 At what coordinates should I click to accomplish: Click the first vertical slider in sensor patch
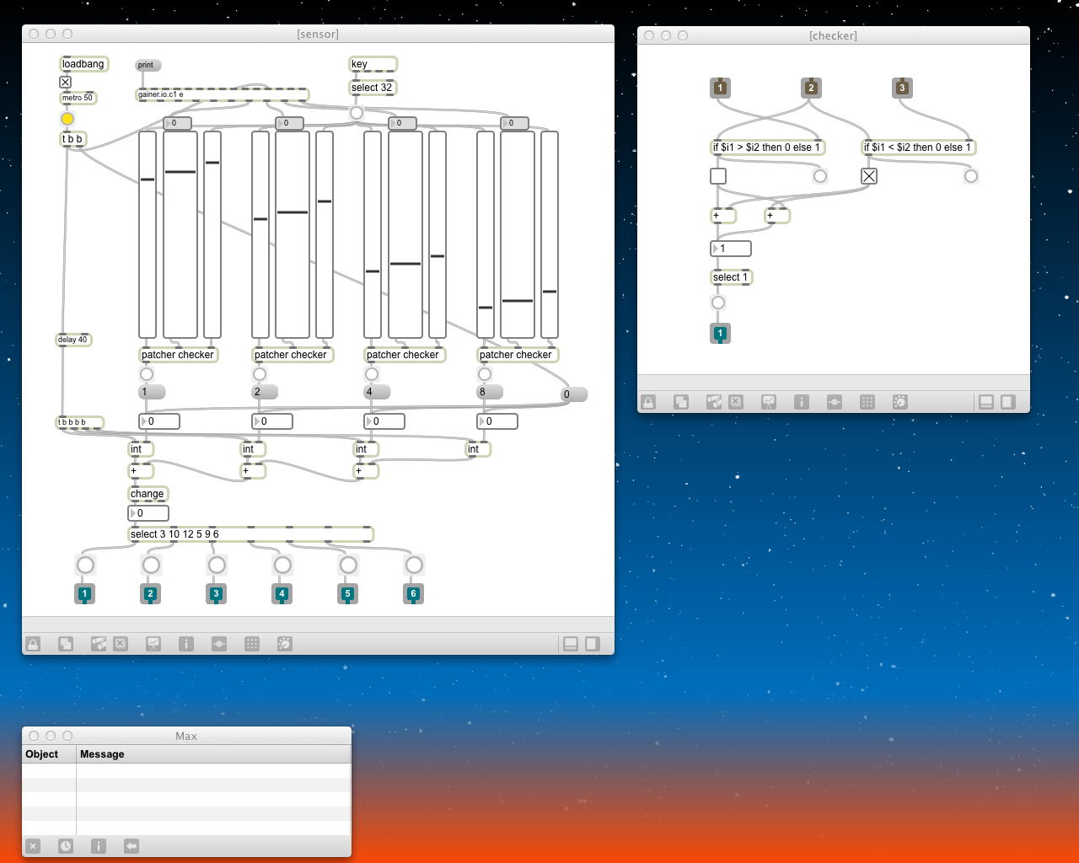tap(148, 234)
